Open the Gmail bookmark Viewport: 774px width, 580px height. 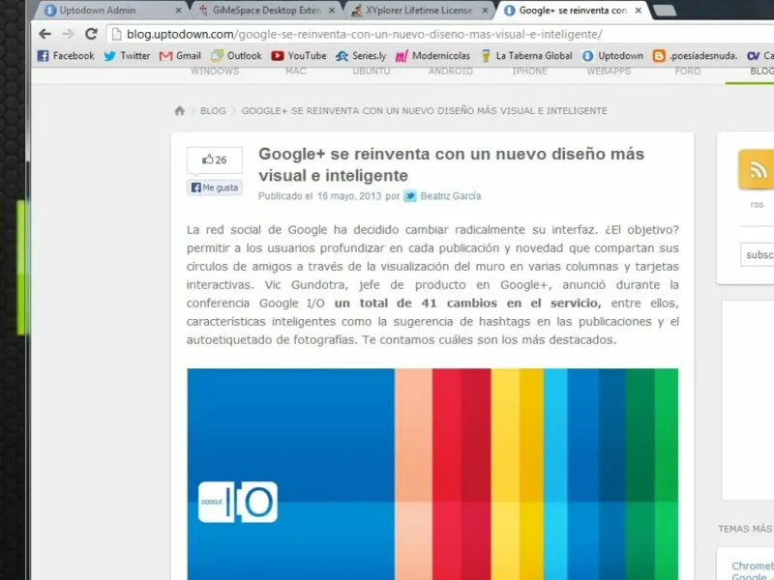point(180,56)
